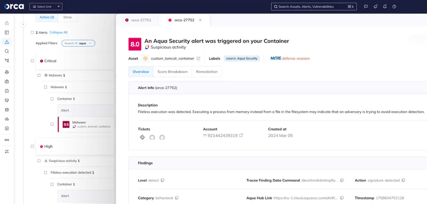The image size is (427, 204).
Task: Open the ID badge icon in sidebar
Action: pos(7,128)
